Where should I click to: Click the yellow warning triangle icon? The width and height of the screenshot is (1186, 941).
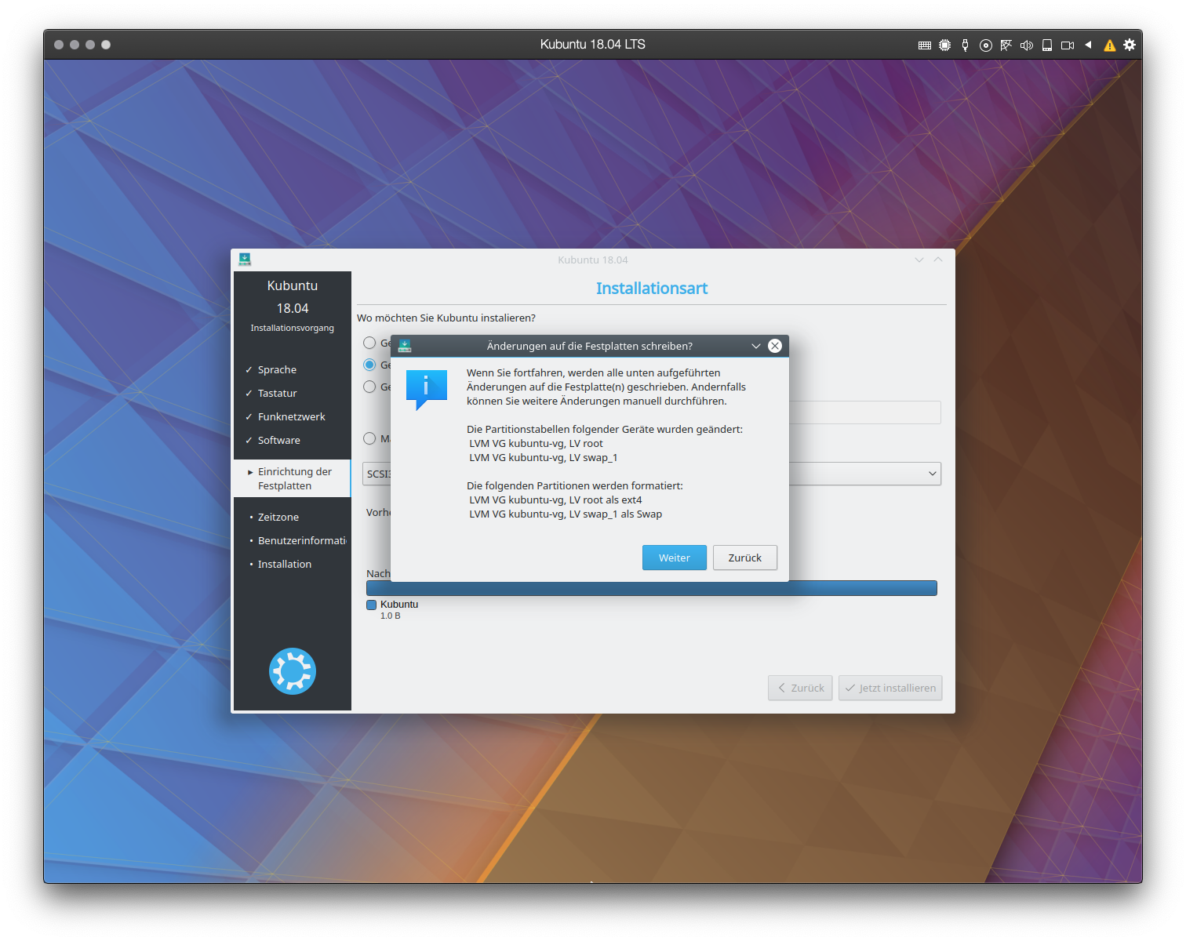click(1110, 45)
